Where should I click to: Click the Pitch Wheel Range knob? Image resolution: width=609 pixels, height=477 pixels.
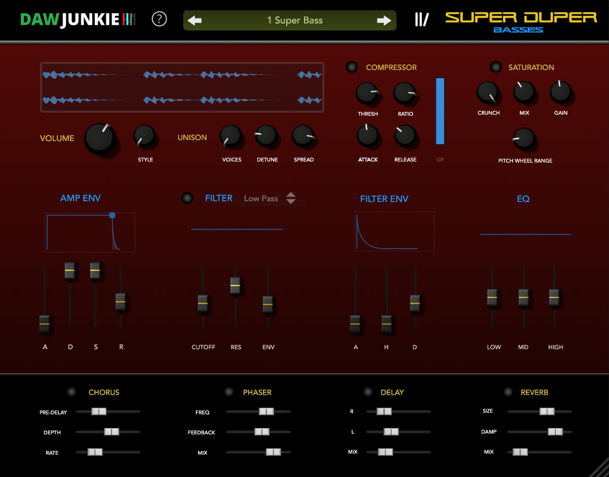pyautogui.click(x=524, y=139)
